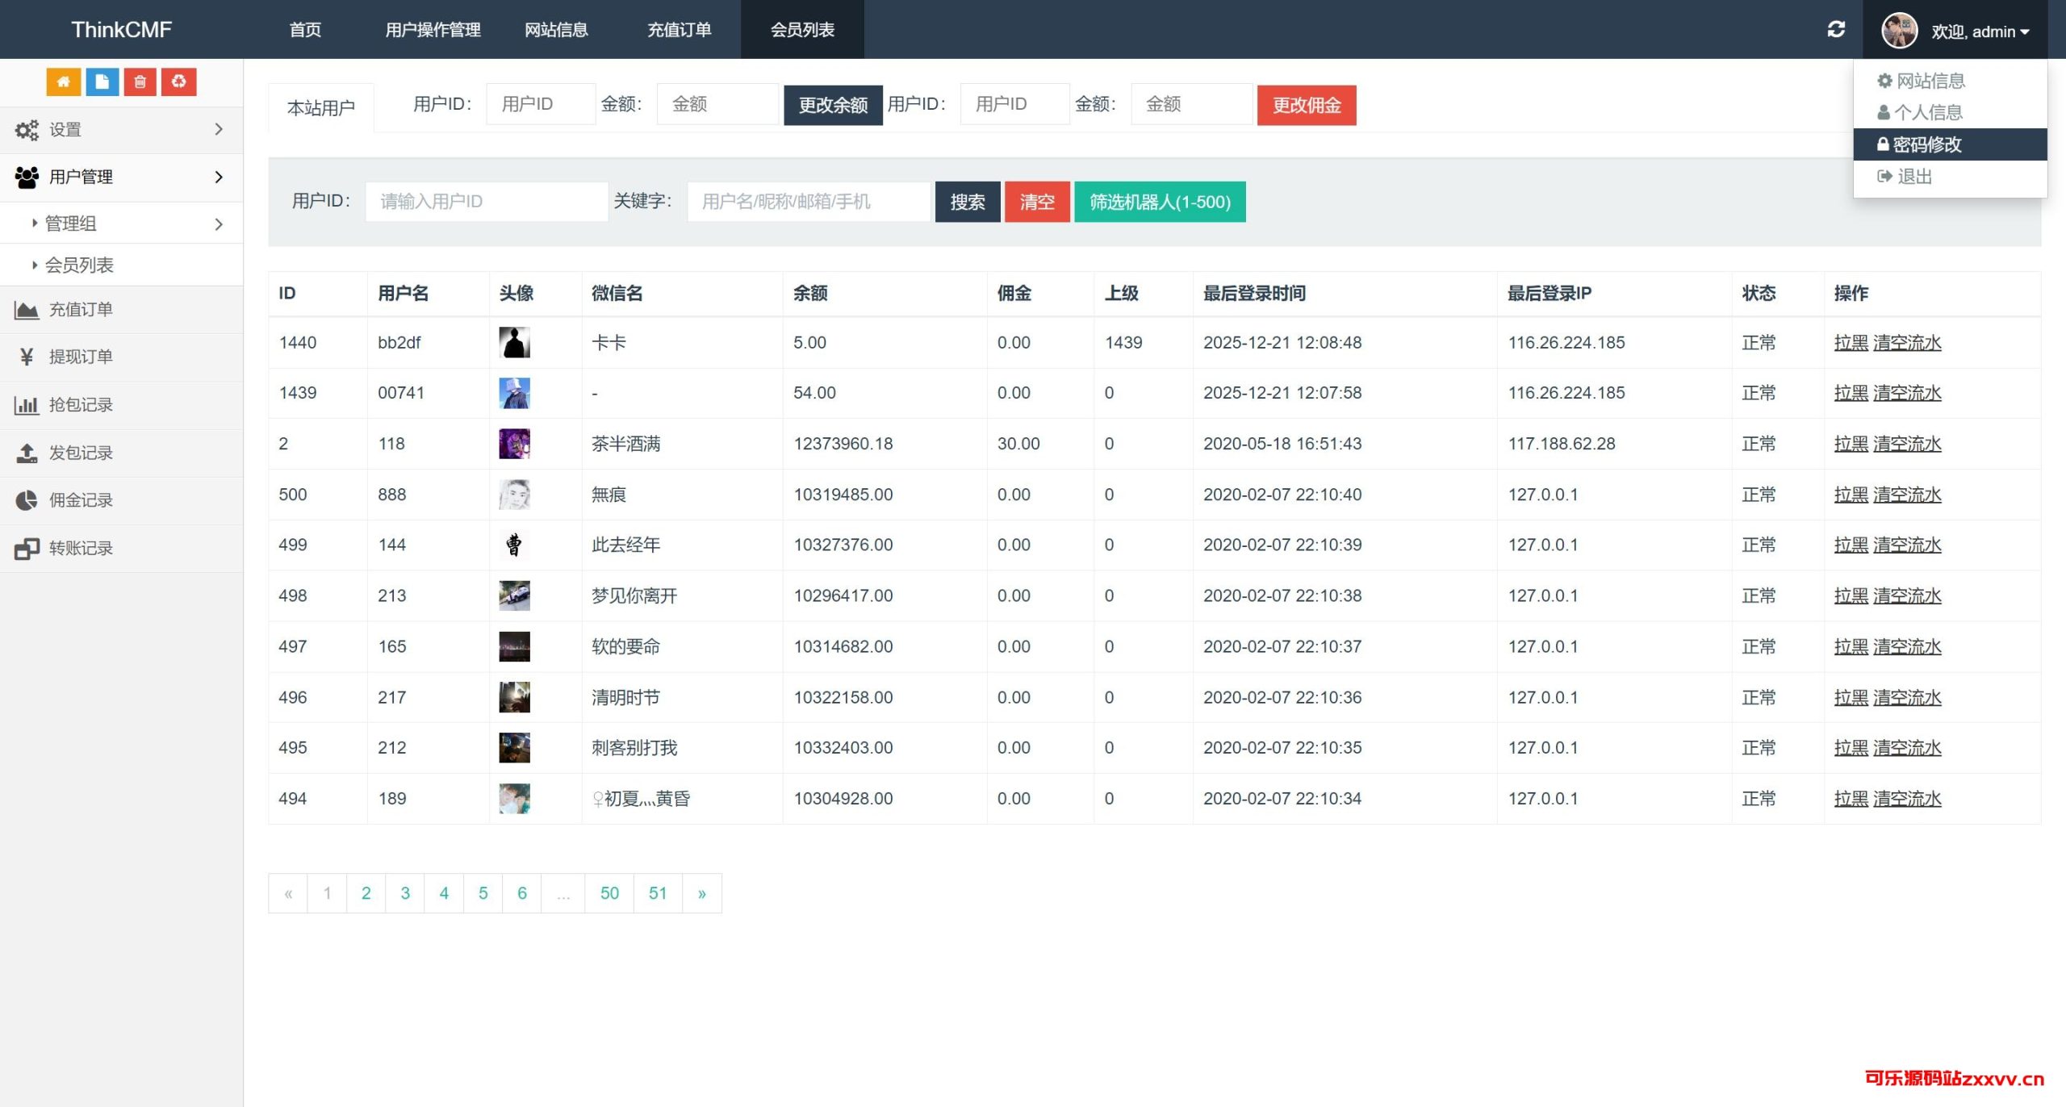Open 充值订单 in the sidebar
This screenshot has width=2066, height=1107.
coord(81,309)
